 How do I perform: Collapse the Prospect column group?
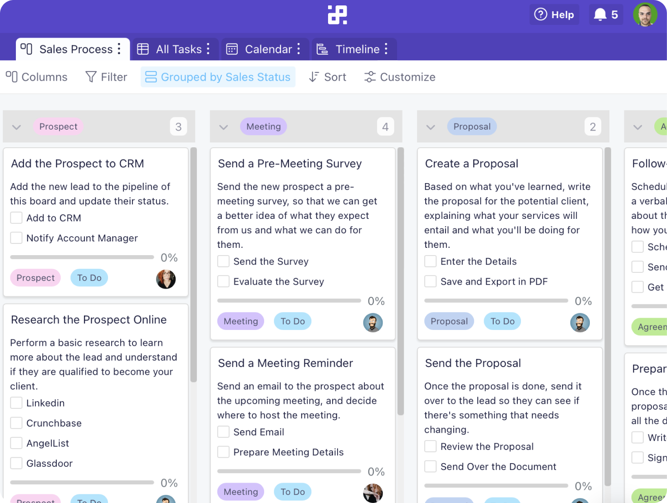click(17, 127)
